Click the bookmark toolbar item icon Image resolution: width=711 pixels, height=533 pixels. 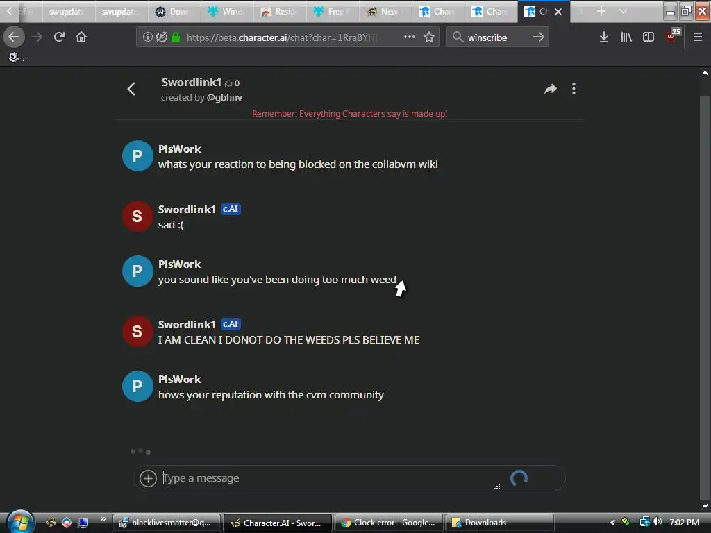[x=14, y=57]
